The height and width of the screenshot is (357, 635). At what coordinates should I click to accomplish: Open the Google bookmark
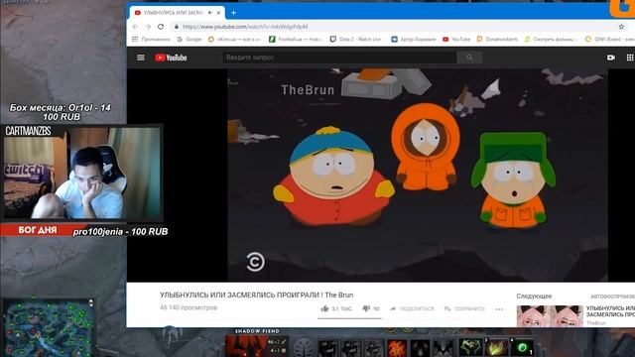[190, 40]
